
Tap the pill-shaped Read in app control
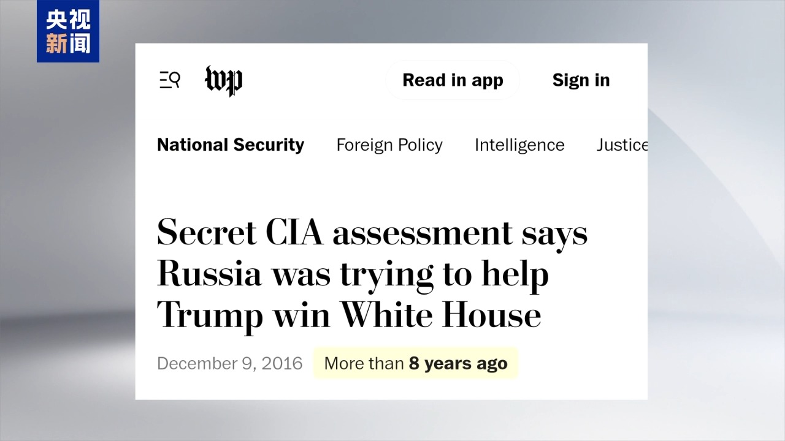(x=453, y=80)
